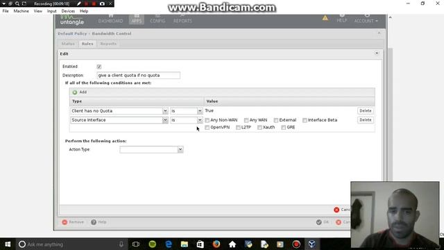
Task: Open the Windows Store from the taskbar
Action: pos(200,244)
